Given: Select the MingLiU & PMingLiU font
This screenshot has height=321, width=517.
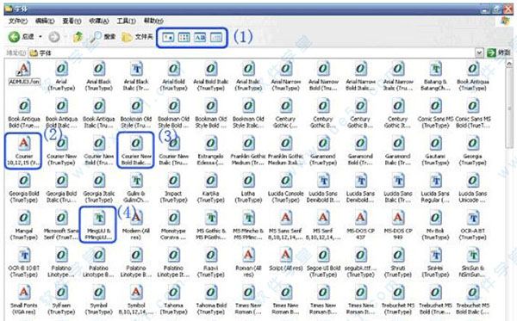Looking at the screenshot, I should [98, 225].
